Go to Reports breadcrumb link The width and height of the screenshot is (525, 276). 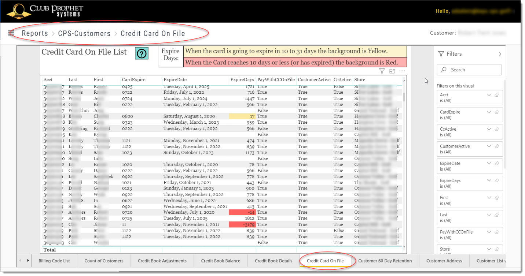point(35,33)
